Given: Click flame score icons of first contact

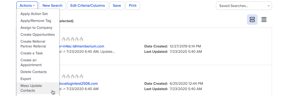Looking at the screenshot, I should tap(72, 39).
